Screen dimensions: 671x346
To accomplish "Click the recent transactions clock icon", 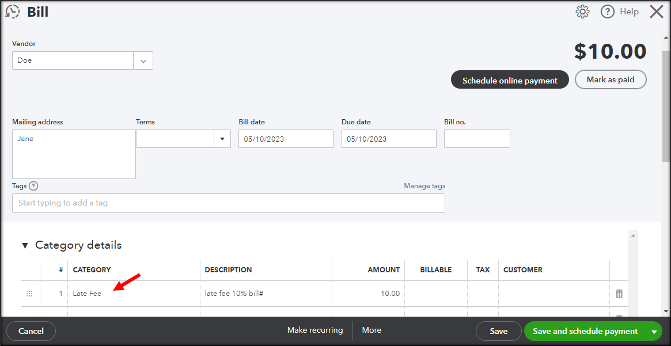I will point(13,12).
